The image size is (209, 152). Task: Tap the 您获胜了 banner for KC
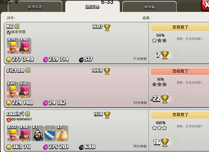[x=180, y=27]
